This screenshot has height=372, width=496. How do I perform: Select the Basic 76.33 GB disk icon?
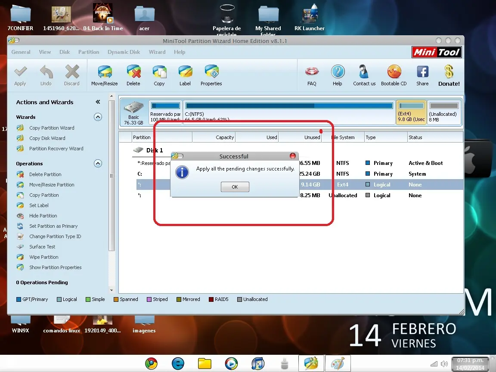[134, 113]
